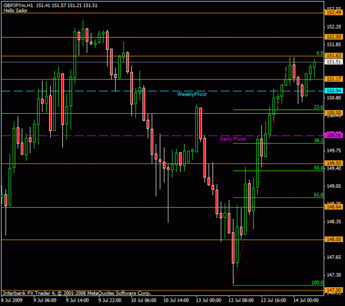Select the 'Hello Sailor' indicator label
The width and height of the screenshot is (345, 306).
click(15, 10)
